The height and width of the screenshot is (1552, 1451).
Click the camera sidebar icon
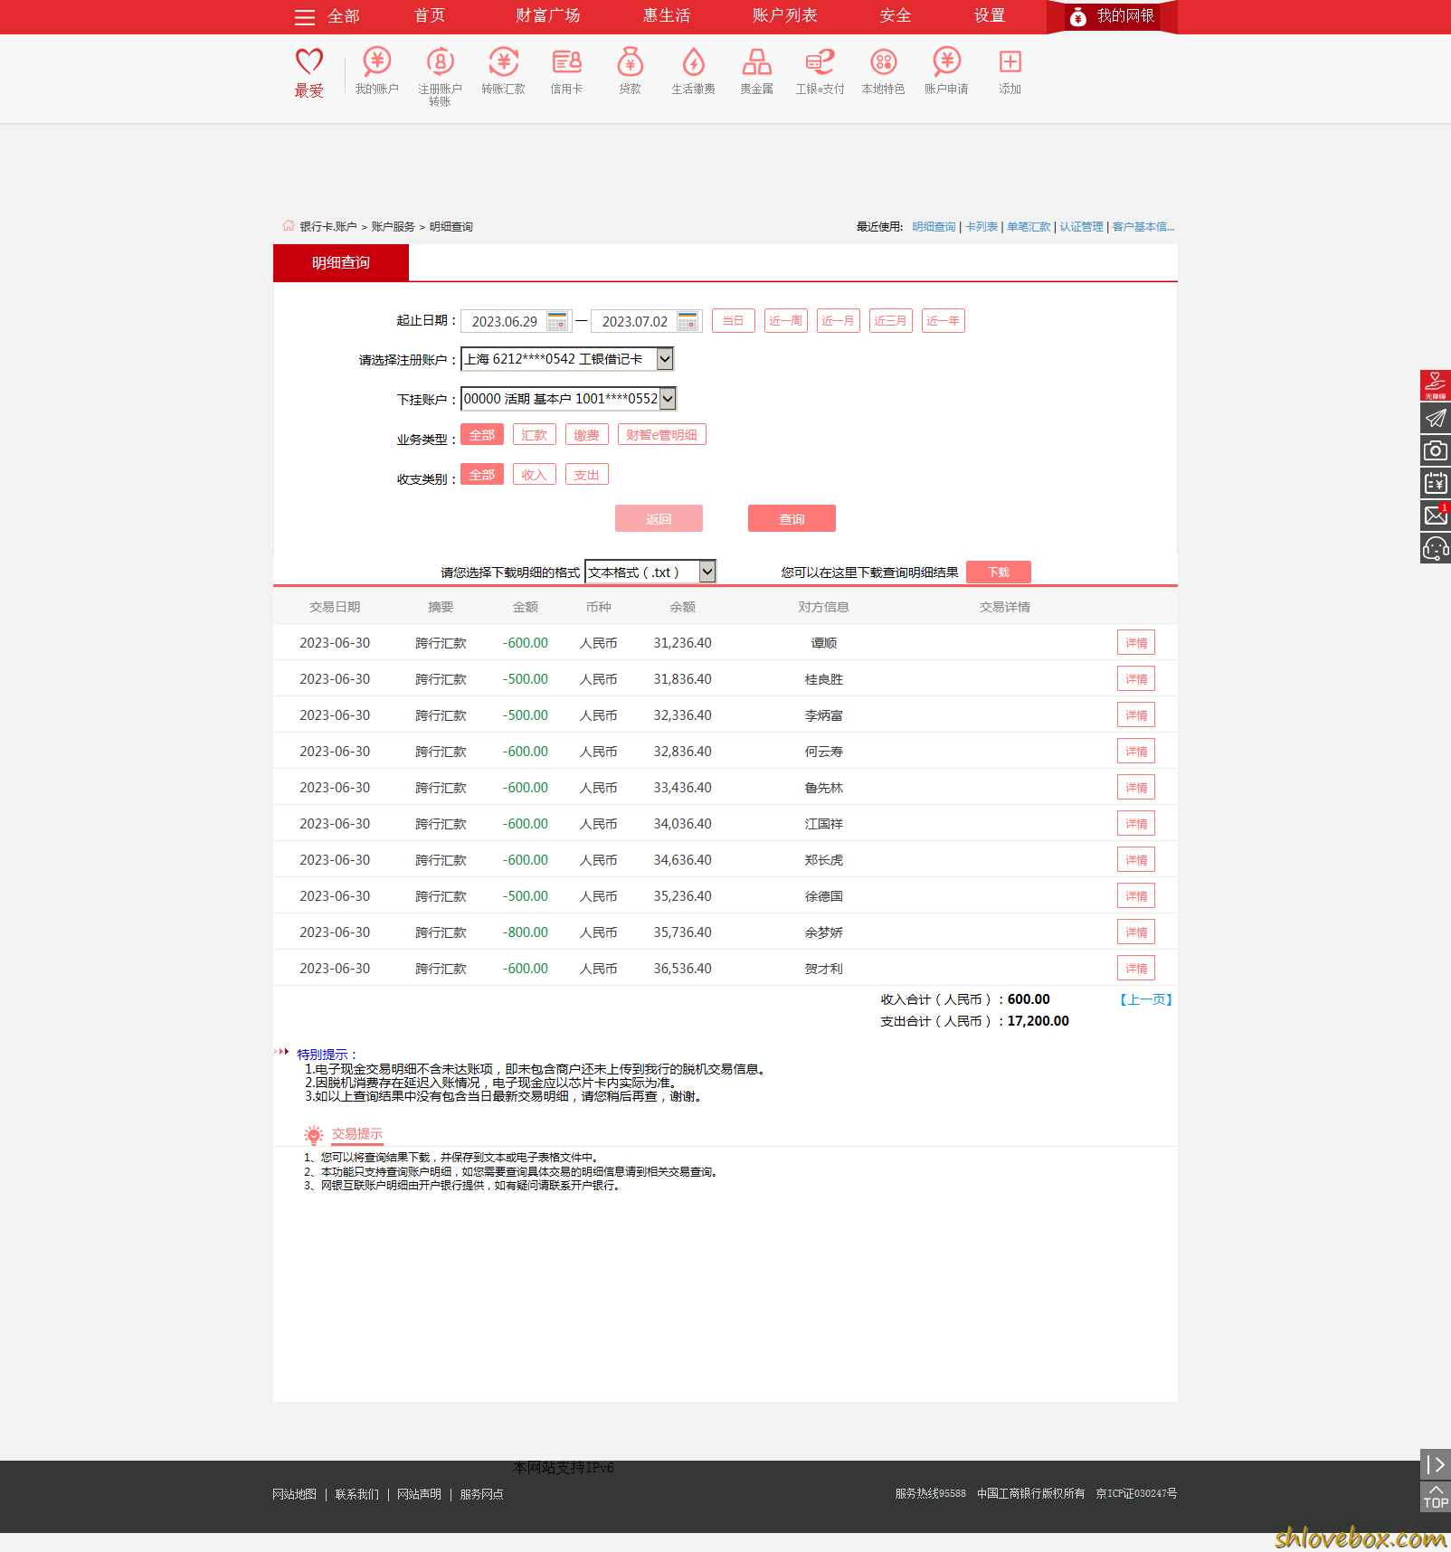1436,450
